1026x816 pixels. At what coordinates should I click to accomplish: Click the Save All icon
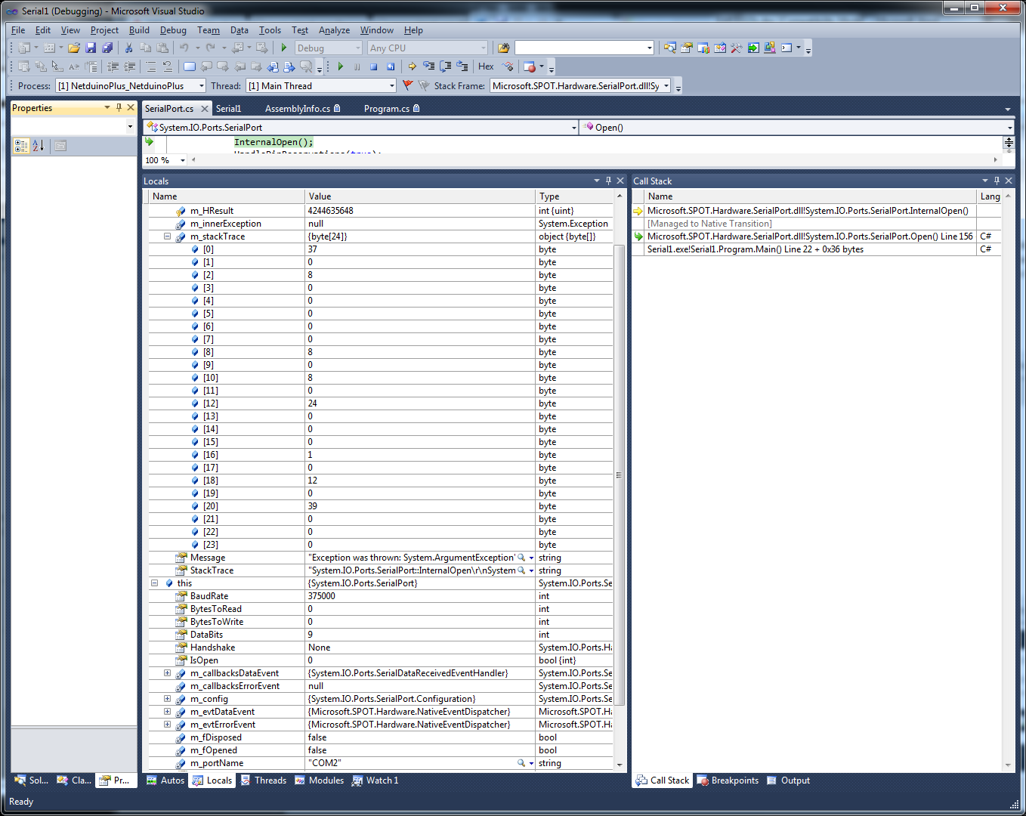pyautogui.click(x=107, y=48)
